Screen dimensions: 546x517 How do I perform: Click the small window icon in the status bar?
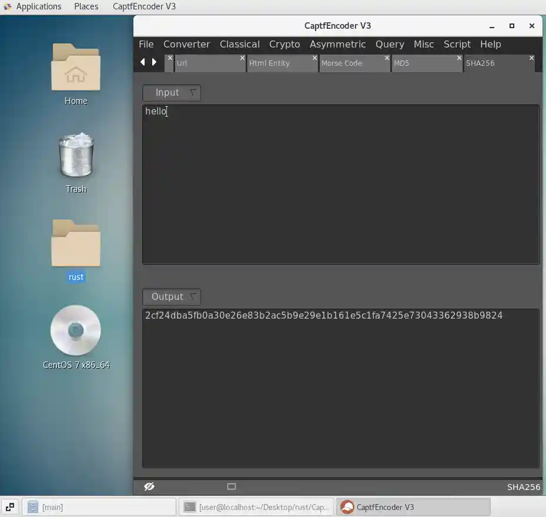(x=231, y=486)
